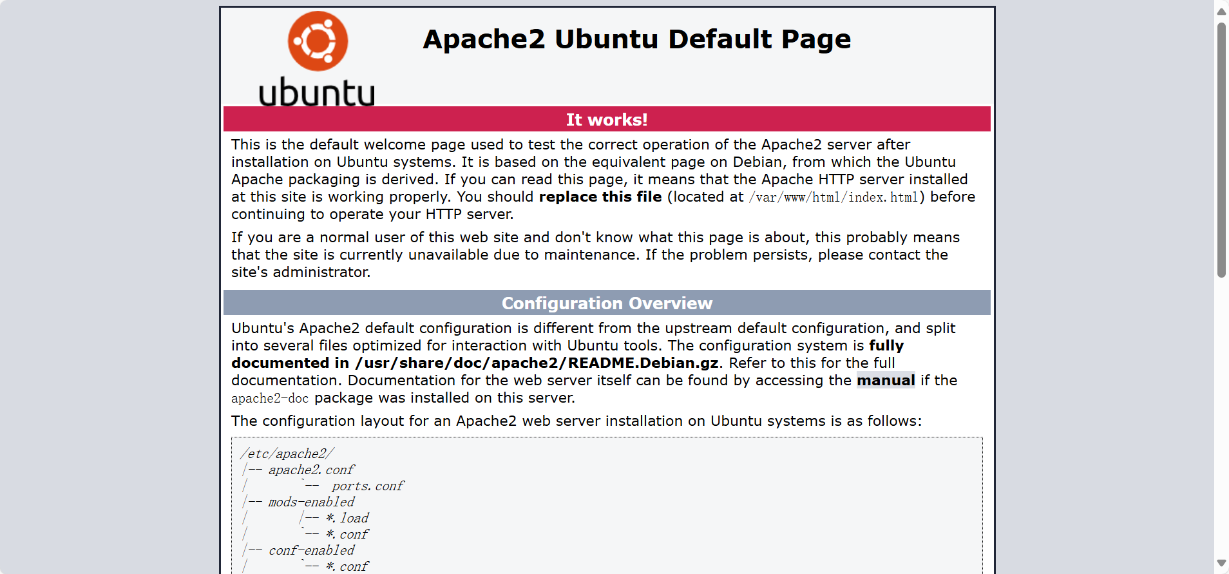The height and width of the screenshot is (574, 1229).
Task: Click the Apache2 Ubuntu Default Page heading
Action: pos(637,39)
